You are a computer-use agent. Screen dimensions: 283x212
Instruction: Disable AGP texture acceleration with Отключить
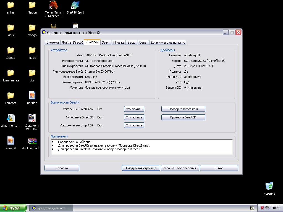tap(134, 125)
